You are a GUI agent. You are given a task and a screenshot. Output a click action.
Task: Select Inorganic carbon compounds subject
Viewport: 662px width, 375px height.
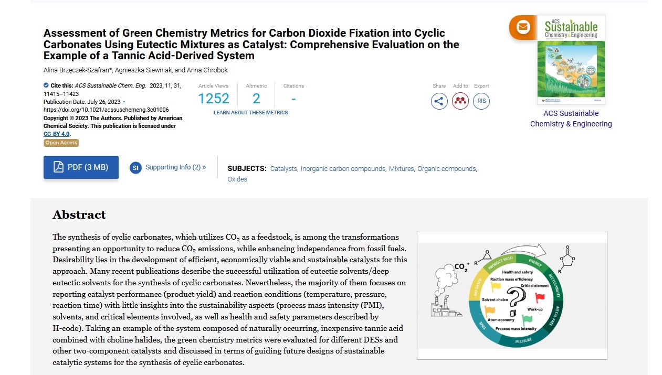343,169
